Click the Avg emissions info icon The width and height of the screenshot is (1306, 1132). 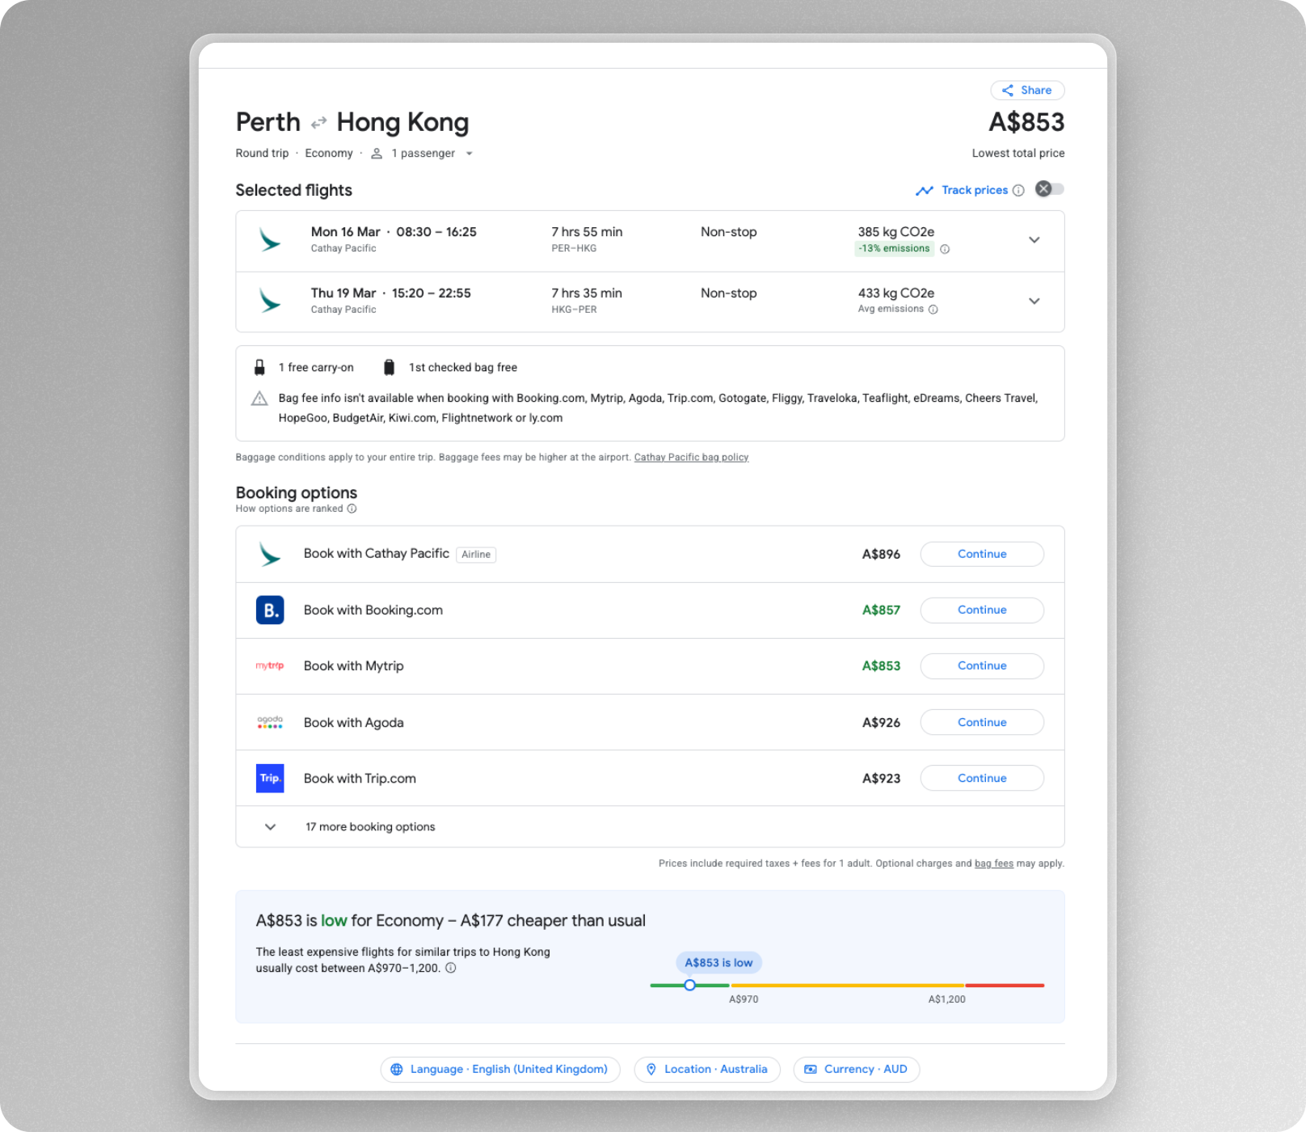[933, 310]
